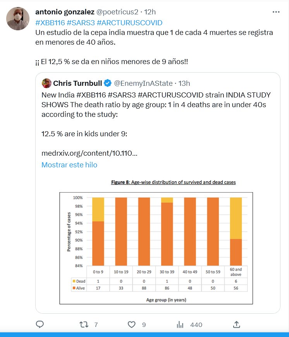Viewport: 289px width, 337px height.
Task: Open antonio gonzalez's profile picture
Action: 18,18
